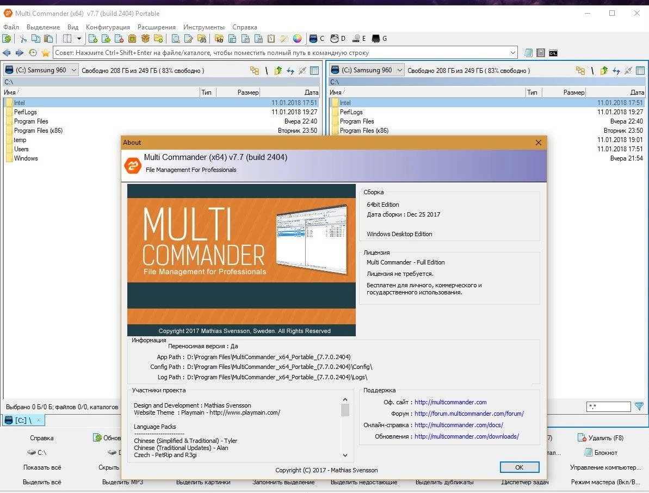Open the Файл menu
The image size is (649, 493).
click(x=11, y=27)
